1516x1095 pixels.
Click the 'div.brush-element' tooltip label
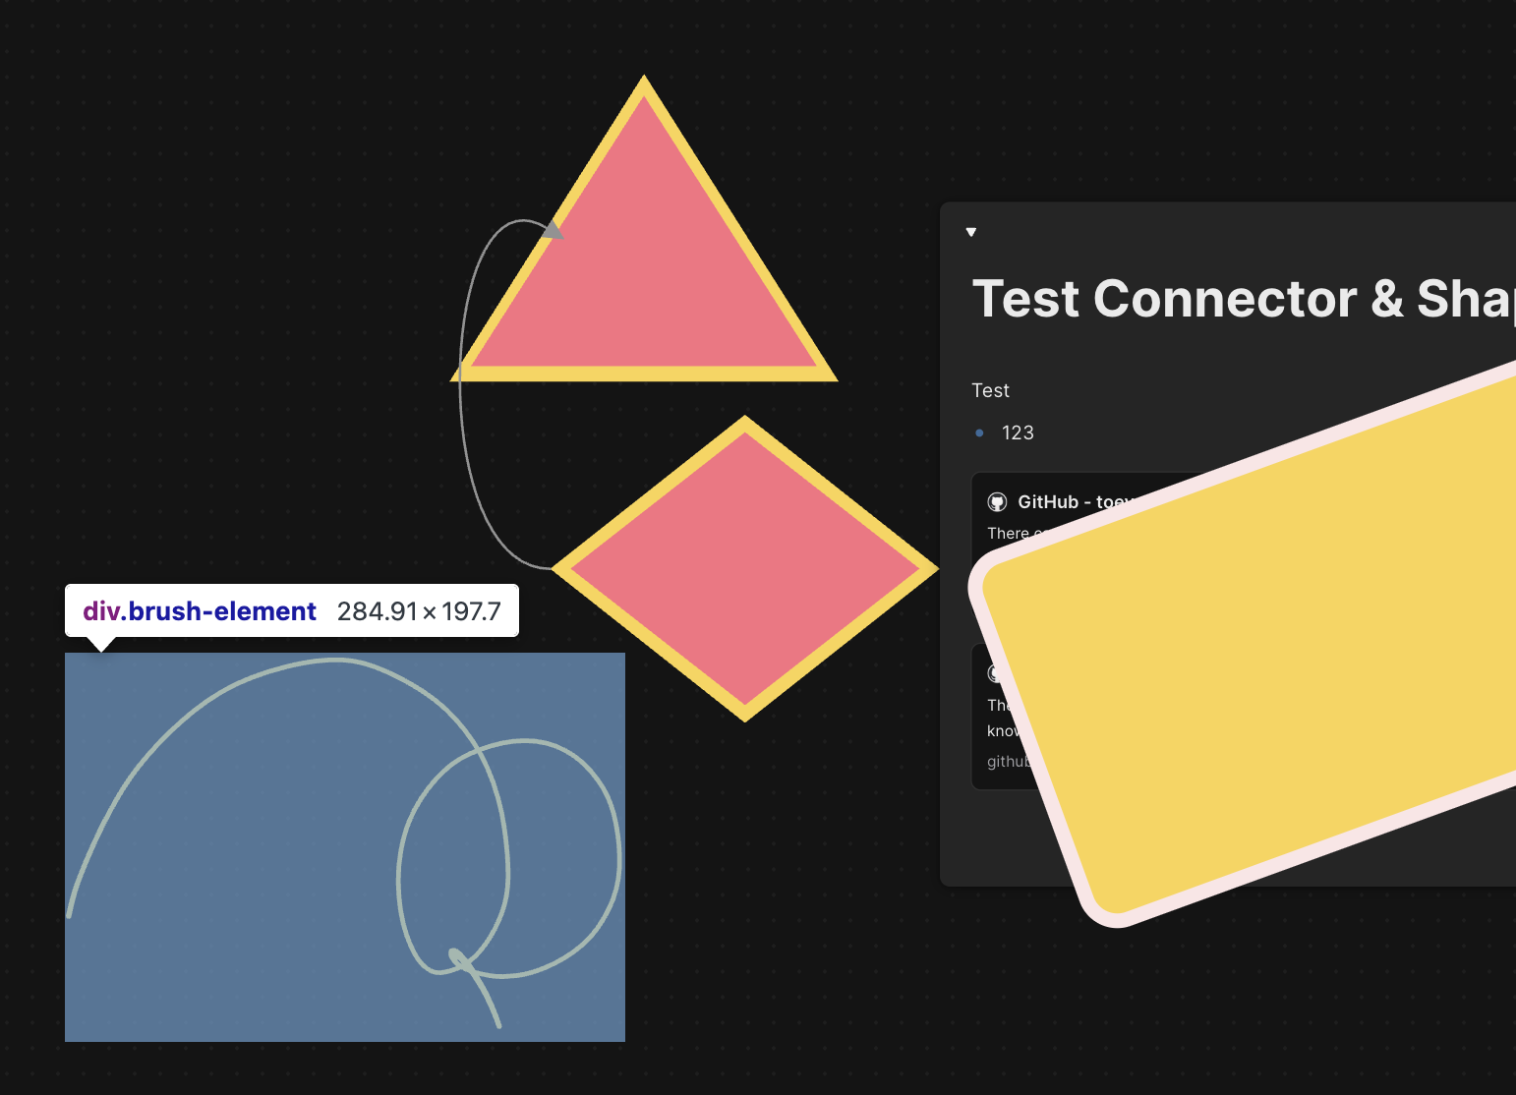[x=200, y=611]
